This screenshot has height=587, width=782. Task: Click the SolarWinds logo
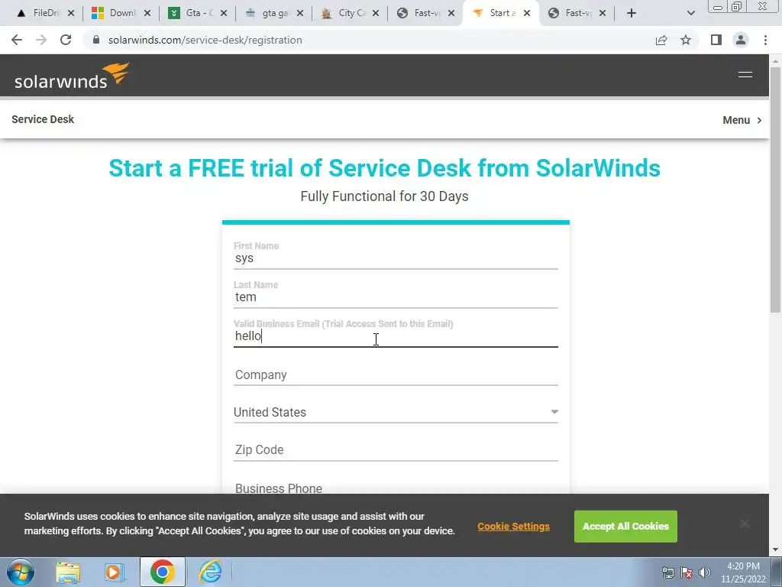coord(72,76)
